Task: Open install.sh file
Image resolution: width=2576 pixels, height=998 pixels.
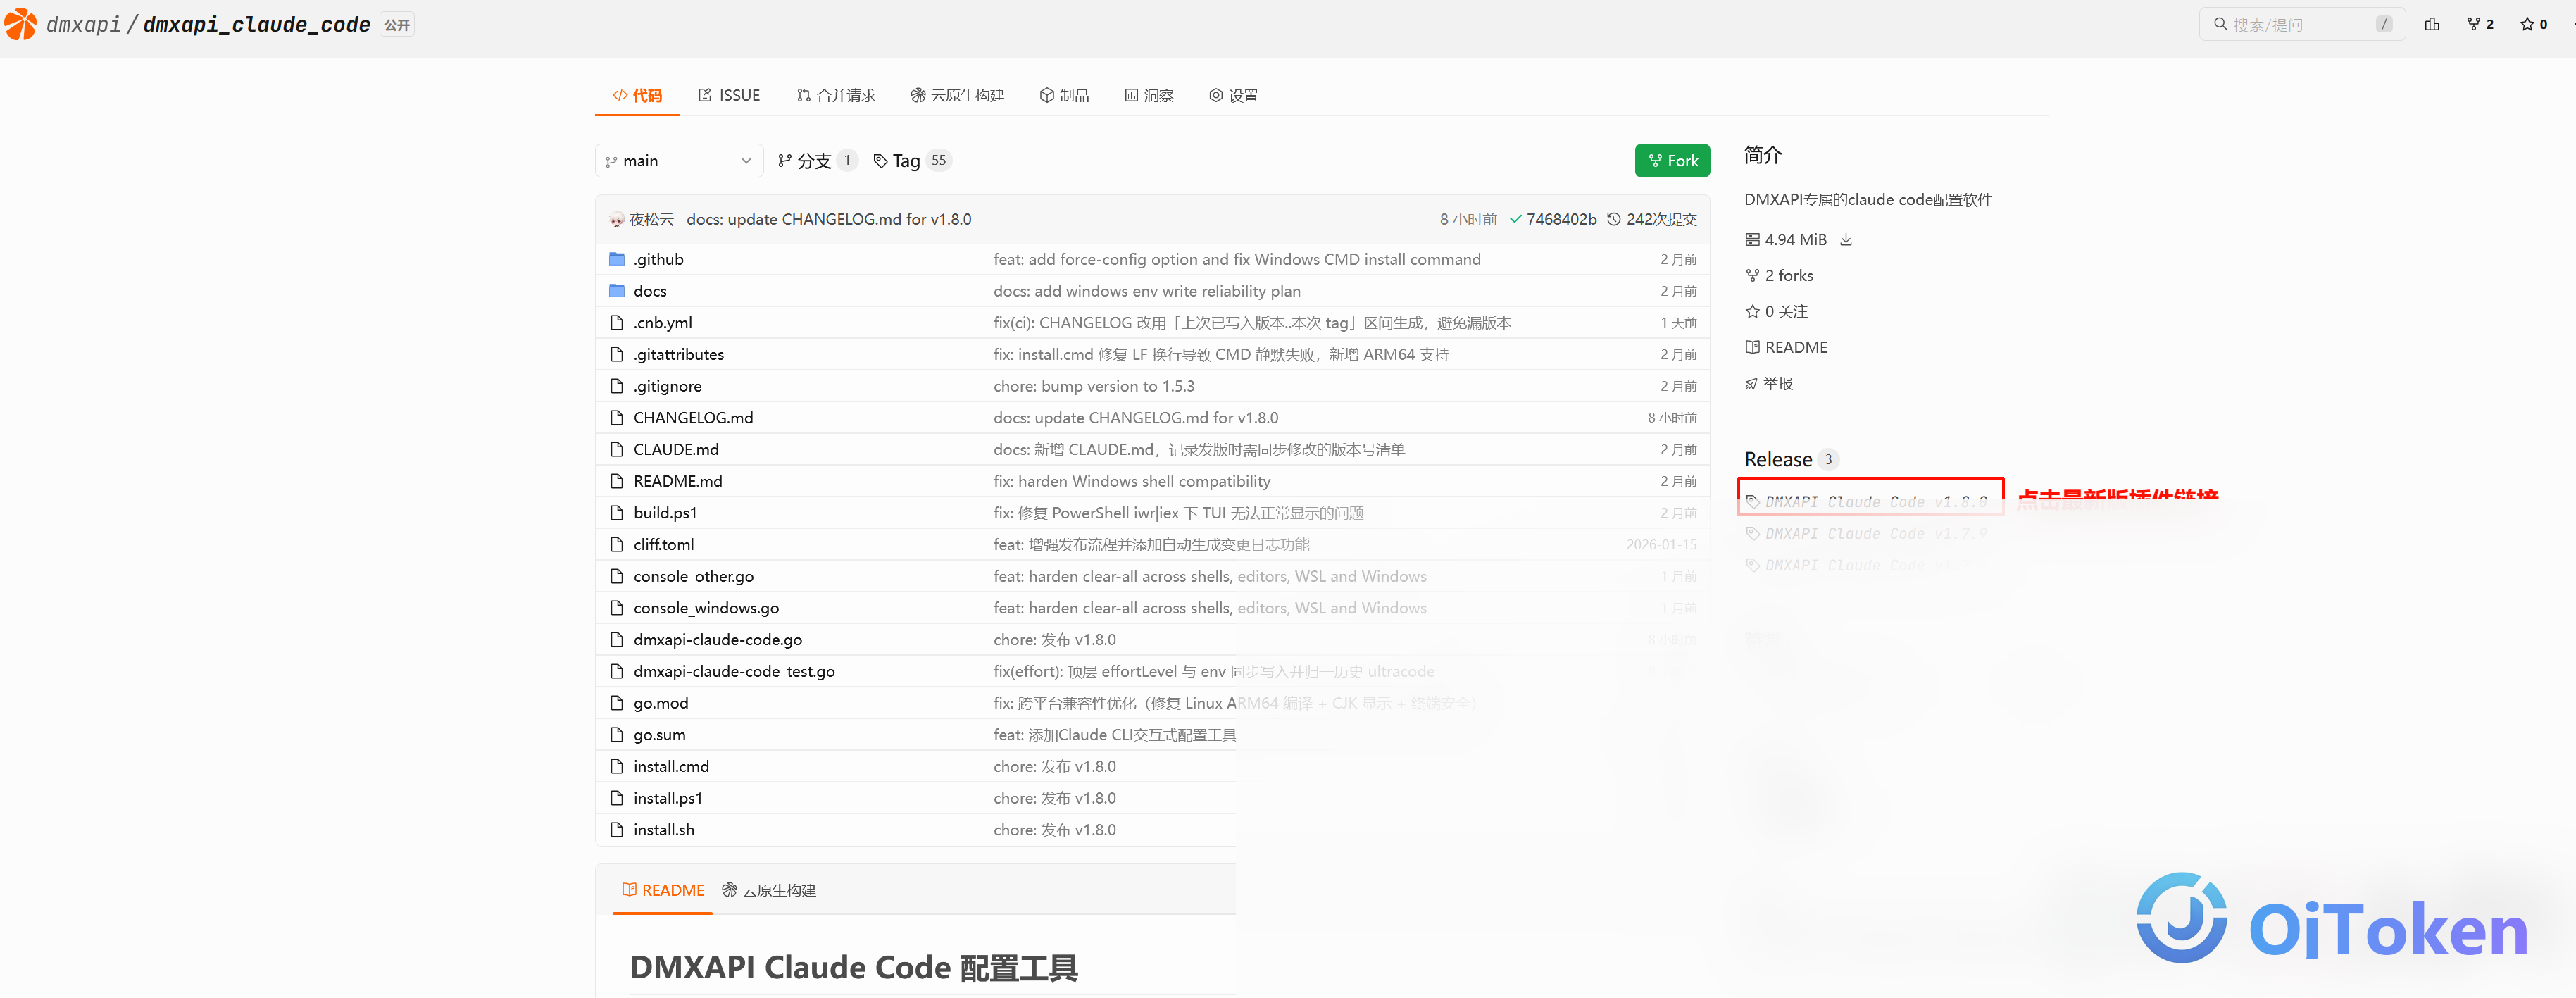Action: coord(663,830)
